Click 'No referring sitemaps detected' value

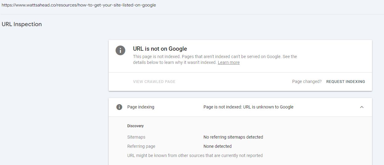pyautogui.click(x=233, y=137)
